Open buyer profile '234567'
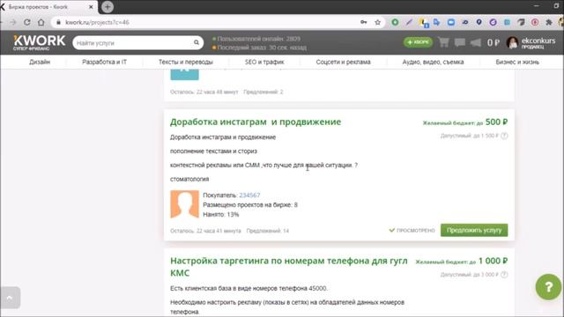Image resolution: width=564 pixels, height=317 pixels. [x=249, y=195]
